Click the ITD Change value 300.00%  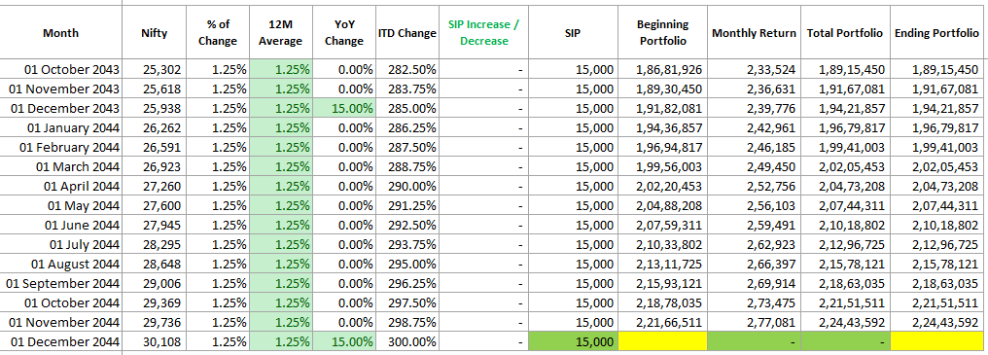pos(407,341)
